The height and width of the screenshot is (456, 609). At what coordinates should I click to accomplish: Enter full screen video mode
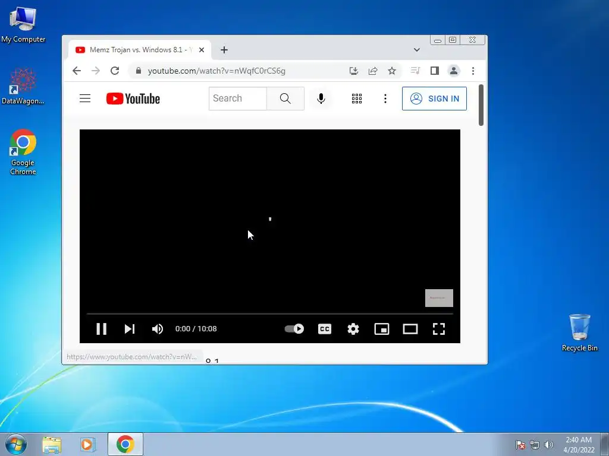pos(439,329)
